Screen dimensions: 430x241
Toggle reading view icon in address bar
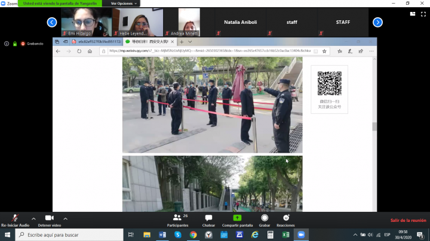click(x=316, y=51)
